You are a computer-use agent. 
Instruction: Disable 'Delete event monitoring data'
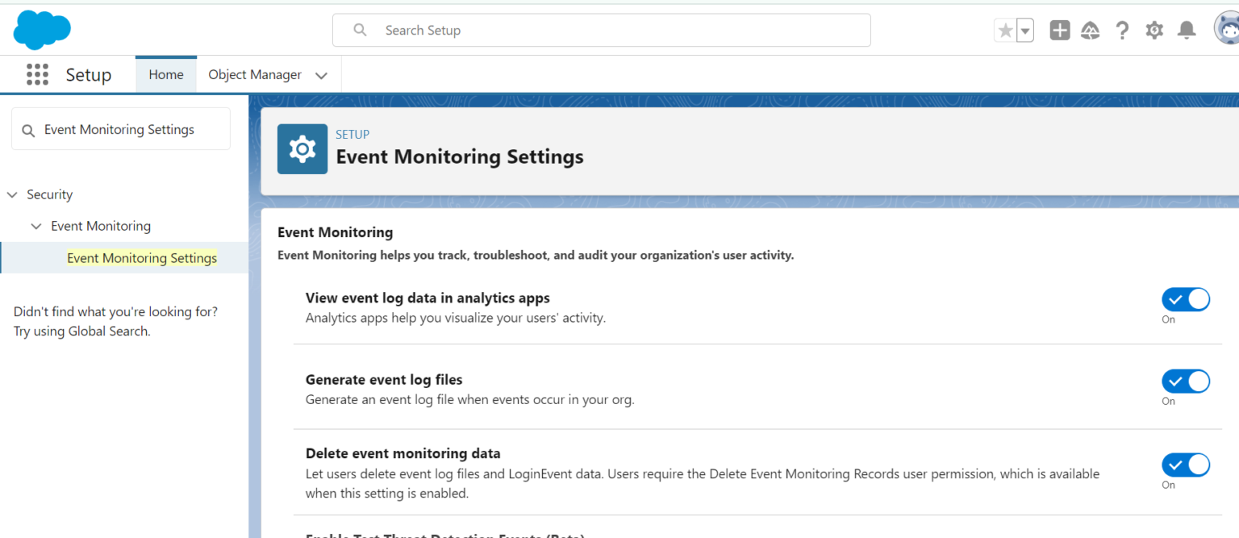tap(1186, 465)
